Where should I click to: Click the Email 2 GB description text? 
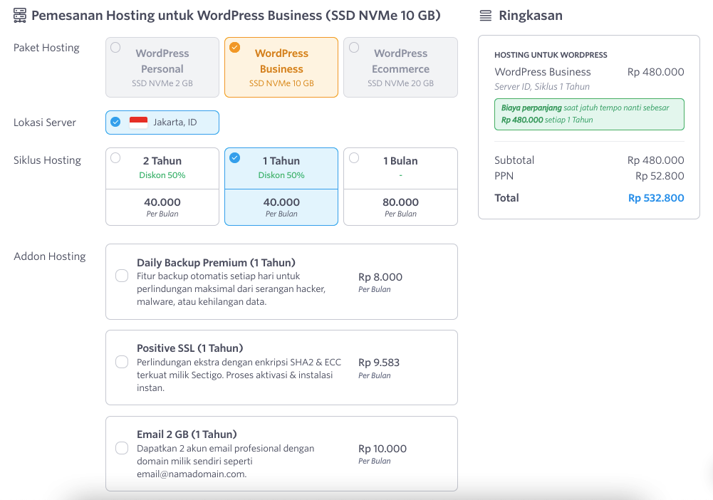(226, 461)
